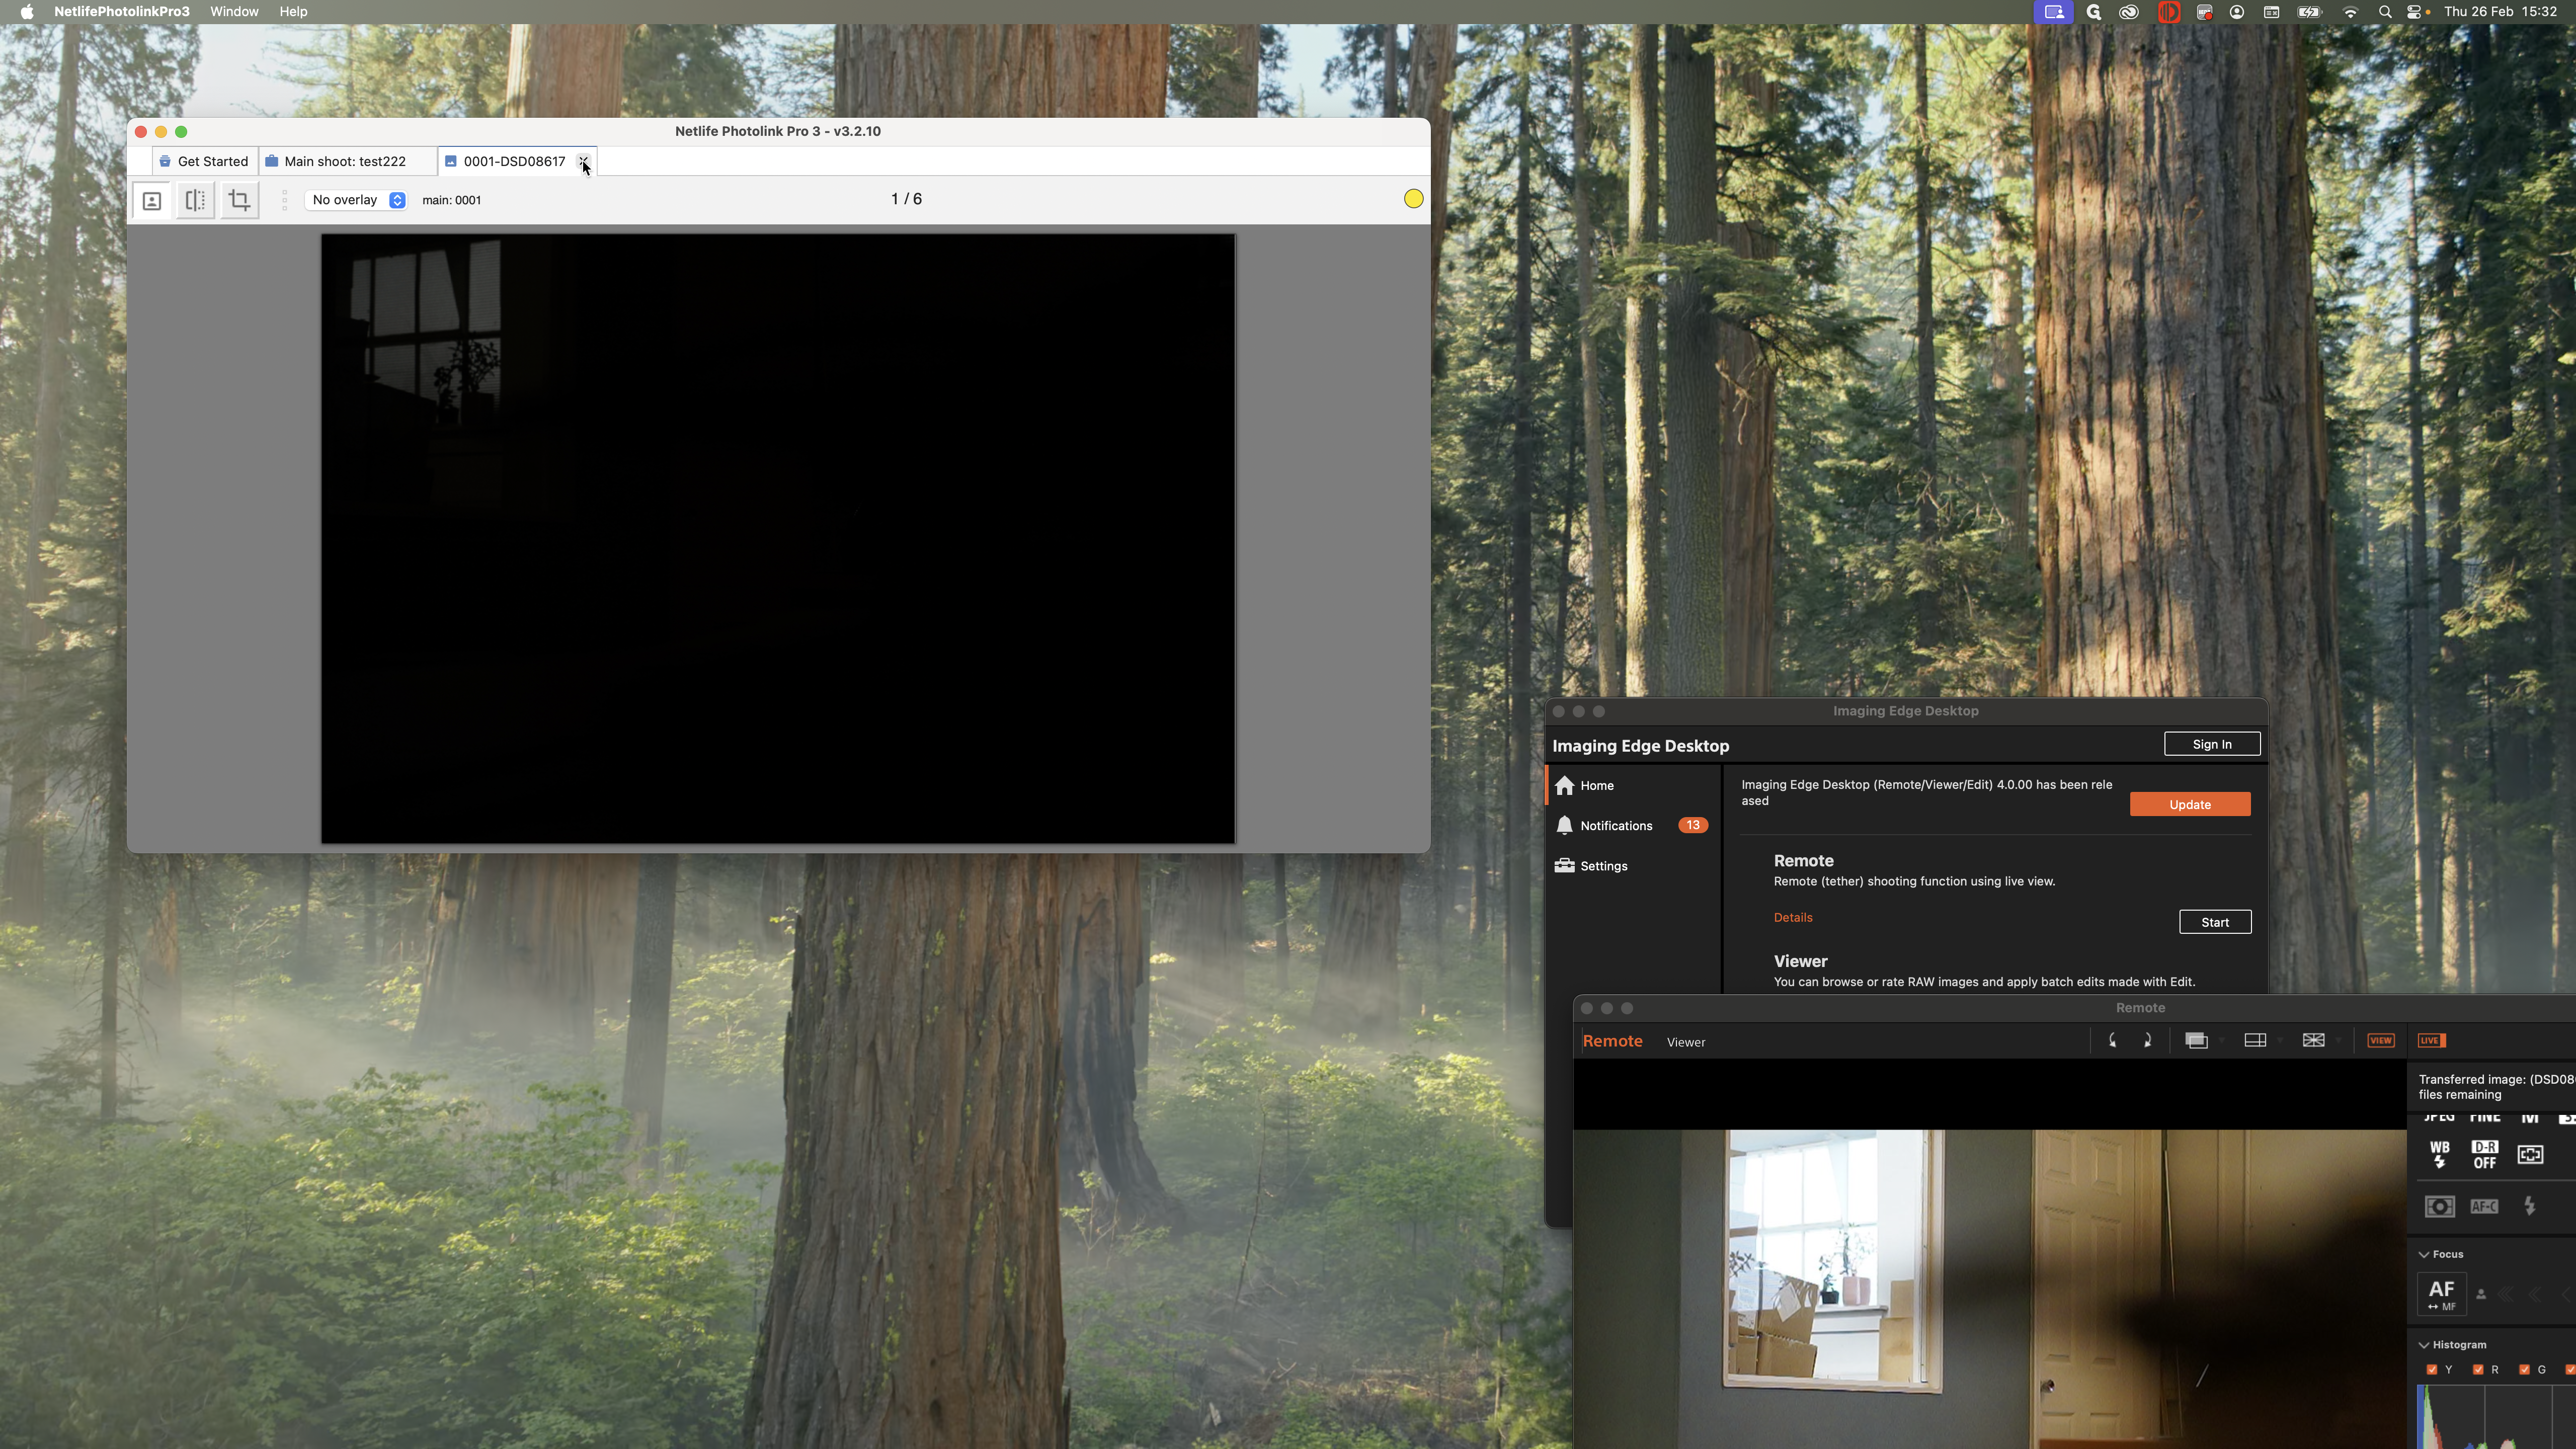
Task: Click the portrait single-view icon
Action: 152,200
